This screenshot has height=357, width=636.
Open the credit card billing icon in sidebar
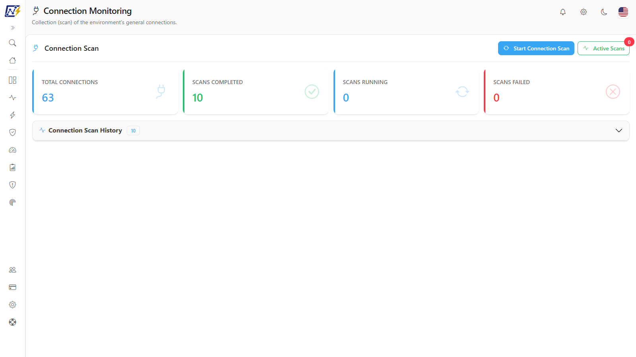[x=13, y=287]
